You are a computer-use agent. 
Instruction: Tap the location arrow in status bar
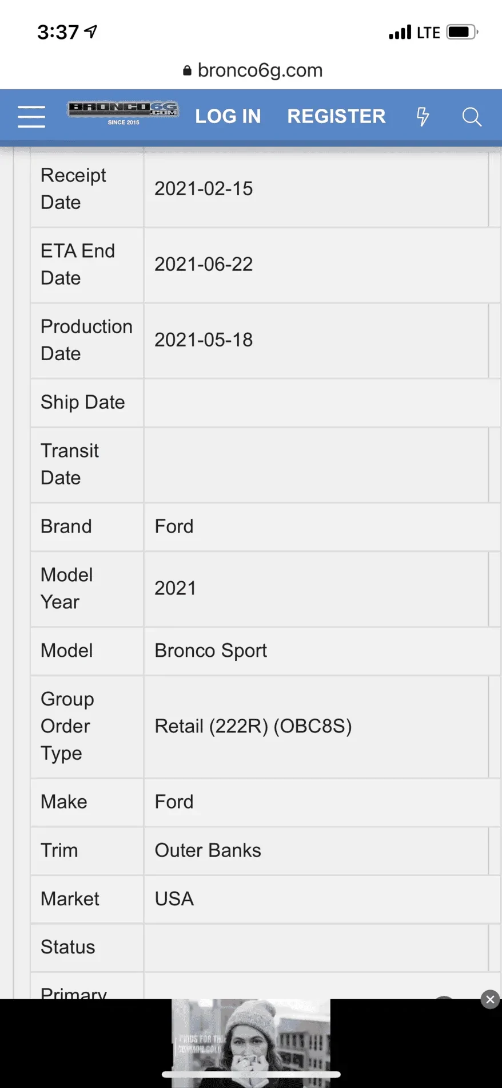click(x=91, y=31)
